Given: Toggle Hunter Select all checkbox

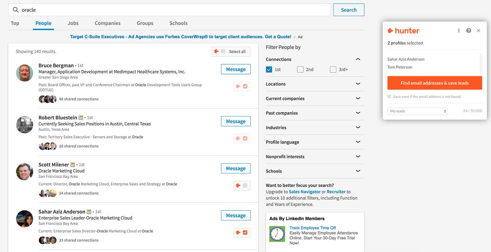Looking at the screenshot, I should (223, 52).
